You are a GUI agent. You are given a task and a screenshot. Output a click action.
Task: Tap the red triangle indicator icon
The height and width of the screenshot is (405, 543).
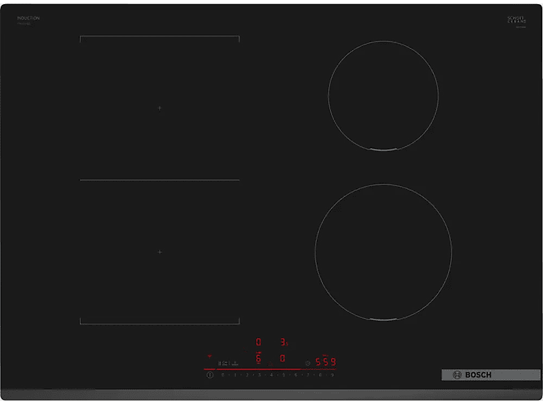pos(209,357)
